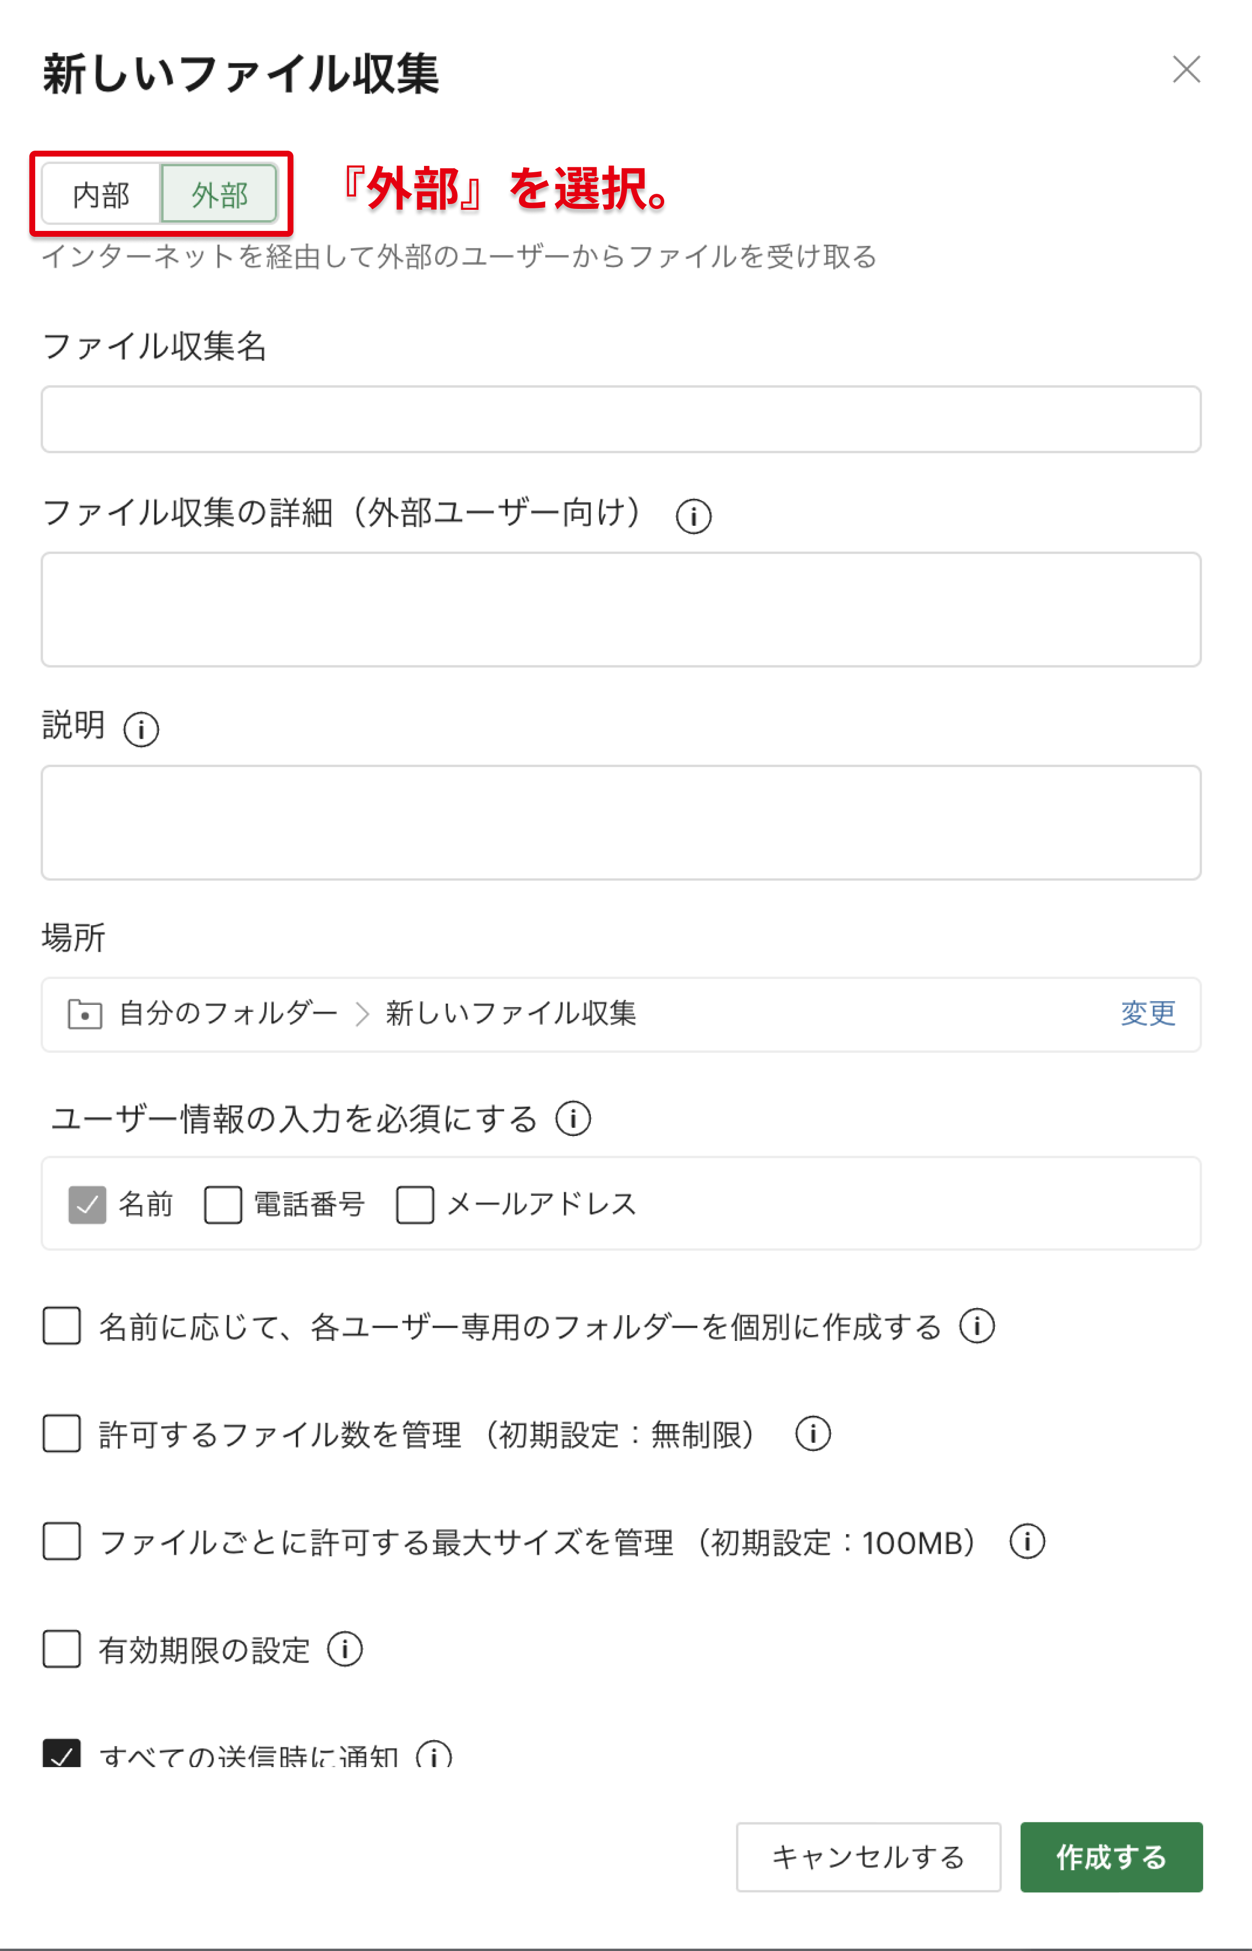
Task: Show info for 各ユーザー専用のフォルダー option
Action: [976, 1326]
